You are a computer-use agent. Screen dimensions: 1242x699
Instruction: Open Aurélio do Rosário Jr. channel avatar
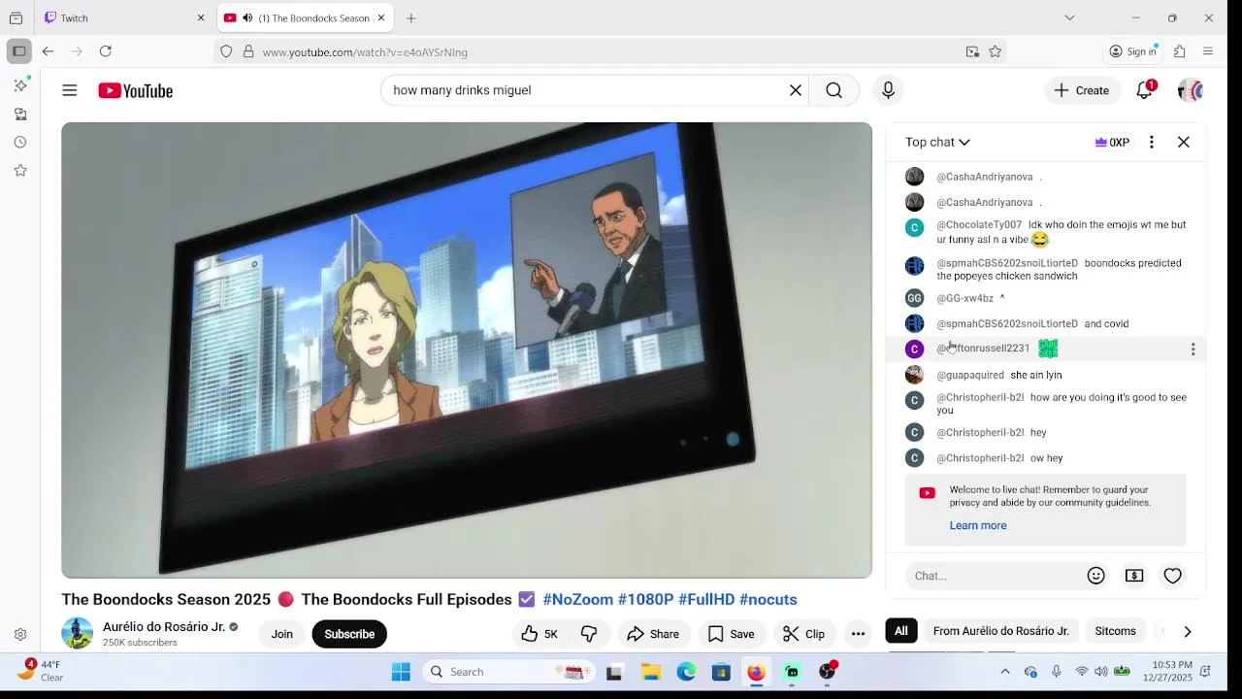(78, 633)
